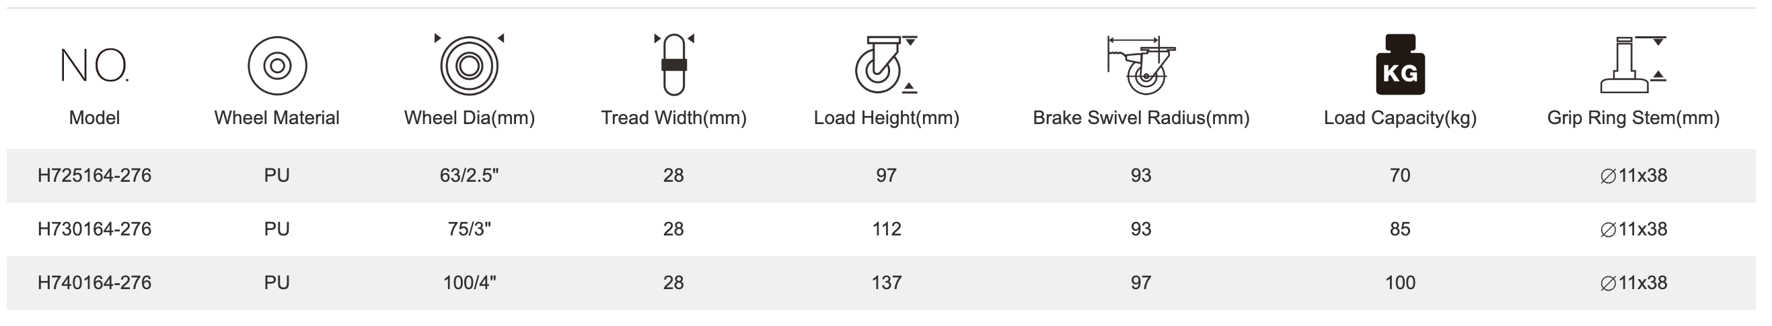
Task: Click the tread width icon
Action: 673,64
